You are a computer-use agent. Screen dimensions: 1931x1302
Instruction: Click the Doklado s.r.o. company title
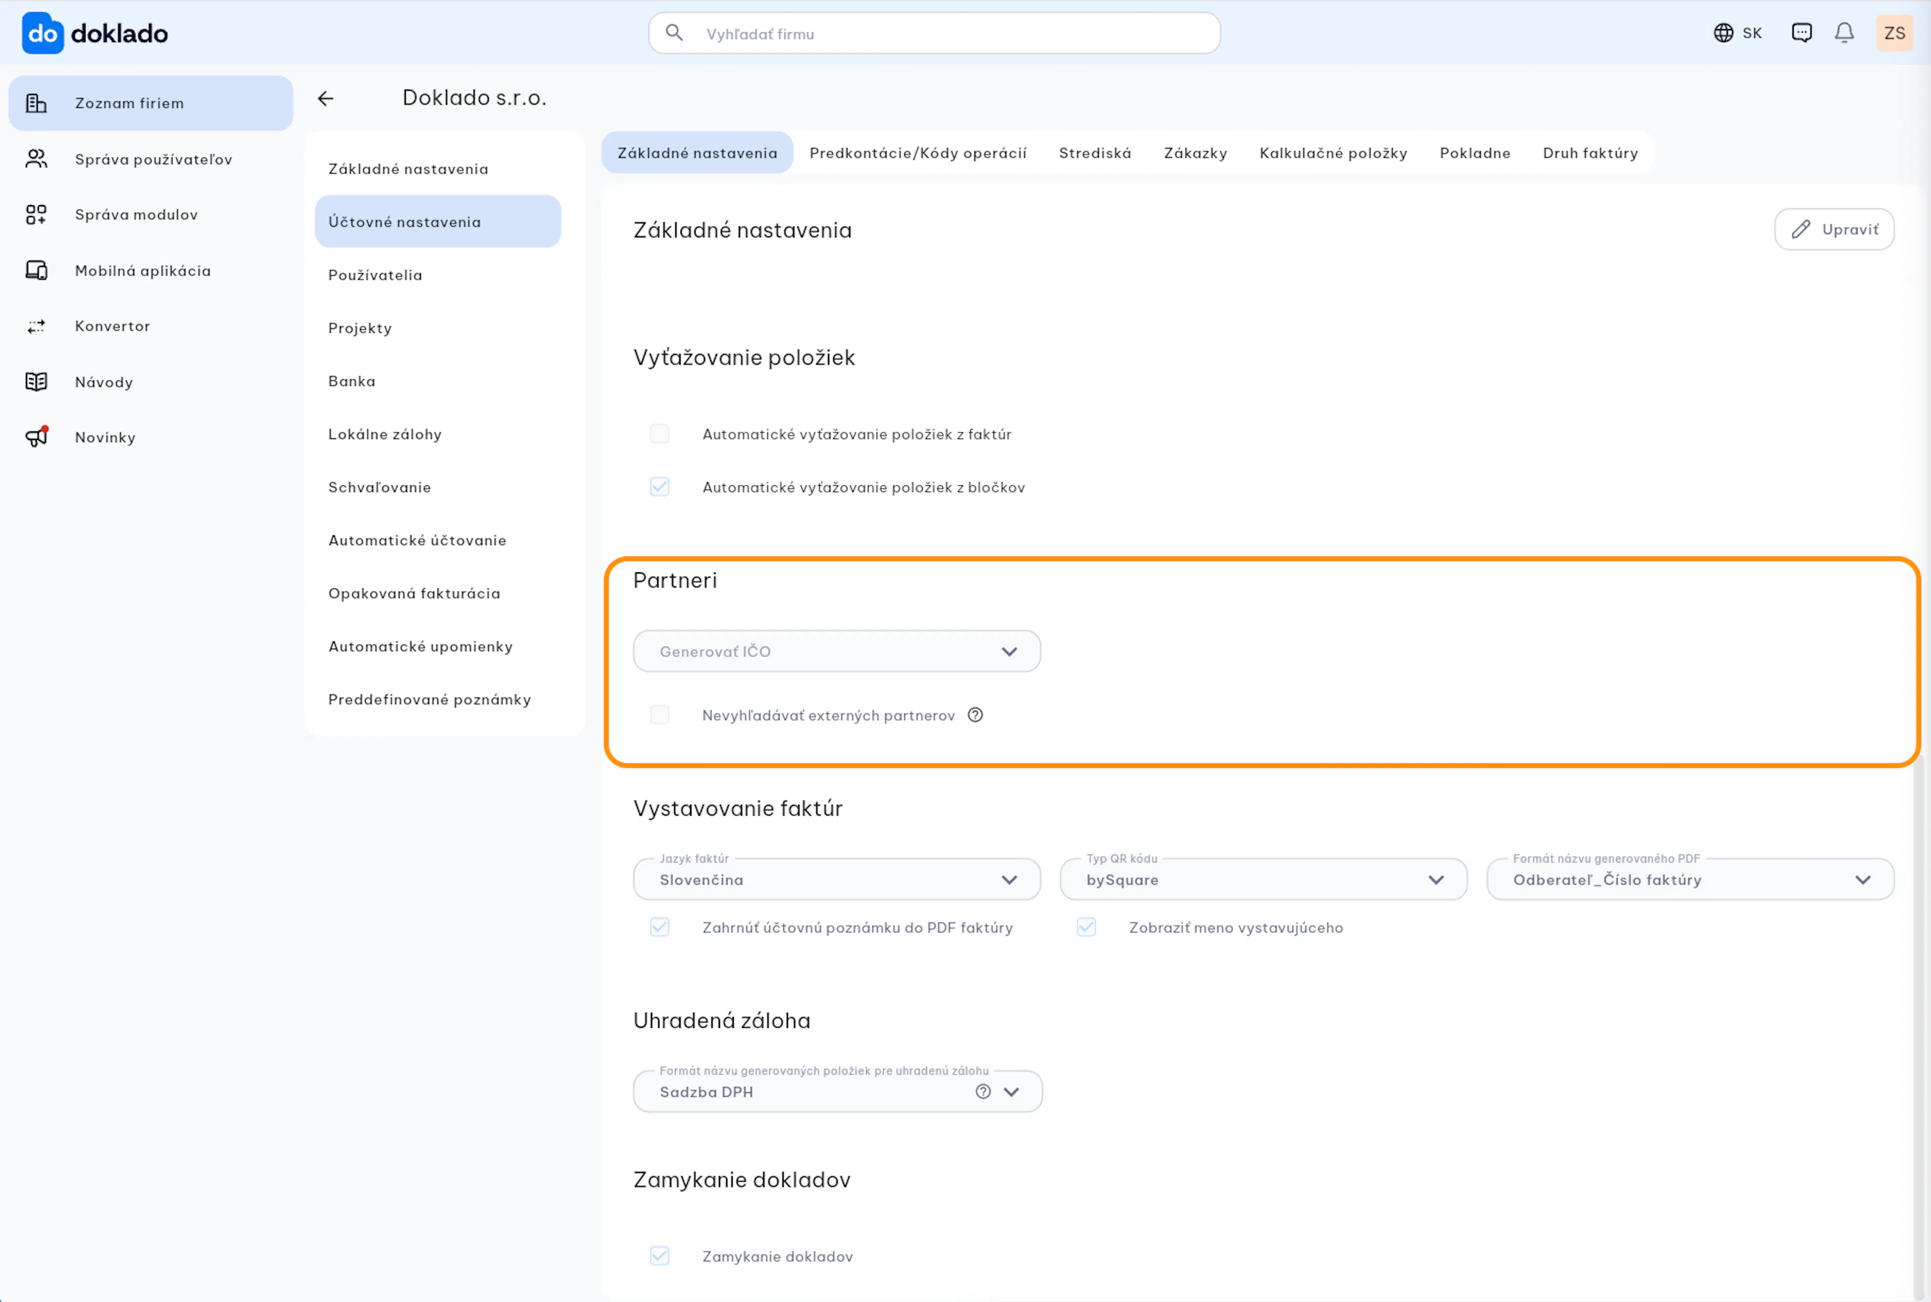click(475, 98)
